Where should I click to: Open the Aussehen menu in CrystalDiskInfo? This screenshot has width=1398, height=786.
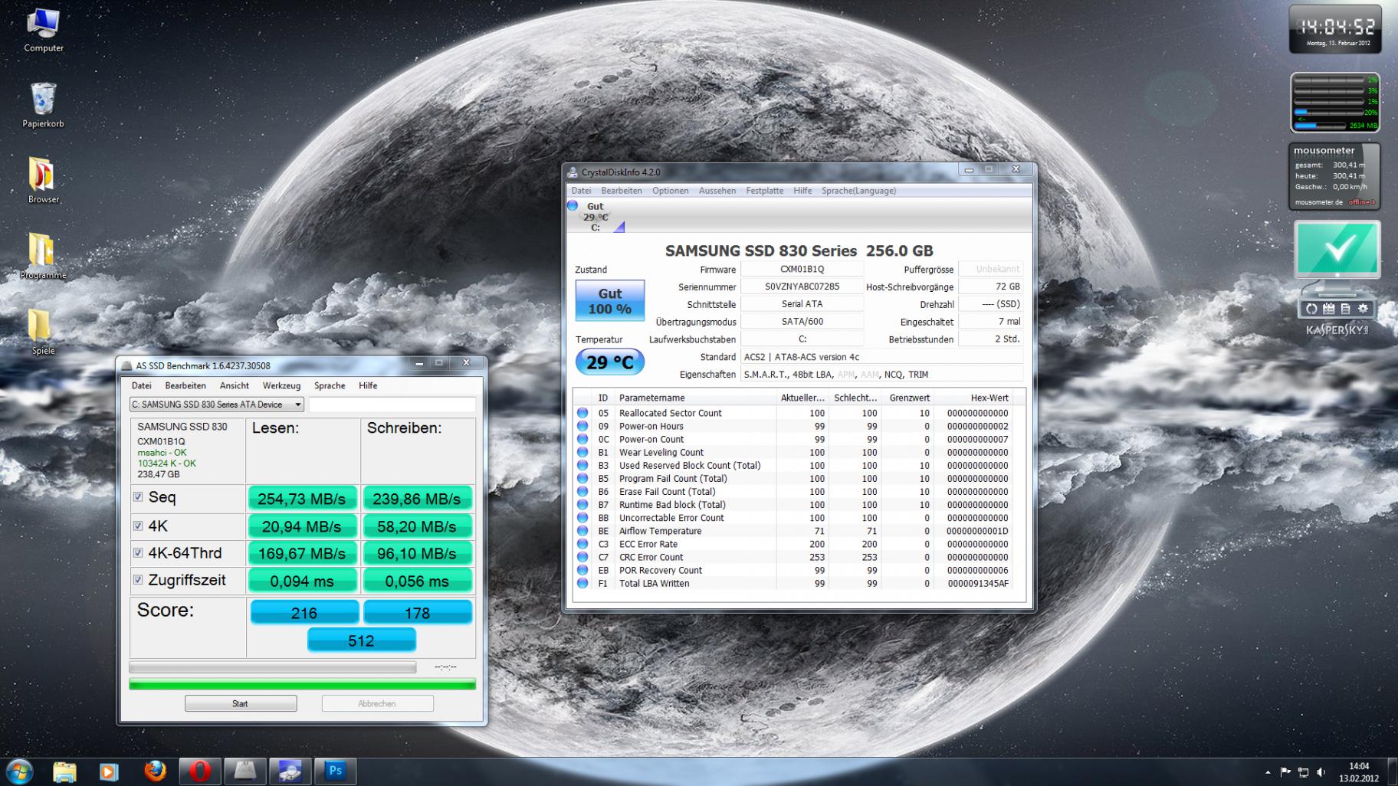(717, 191)
